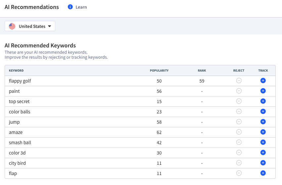Reject the 'flappy golf' keyword
Image resolution: width=282 pixels, height=185 pixels.
click(x=239, y=81)
